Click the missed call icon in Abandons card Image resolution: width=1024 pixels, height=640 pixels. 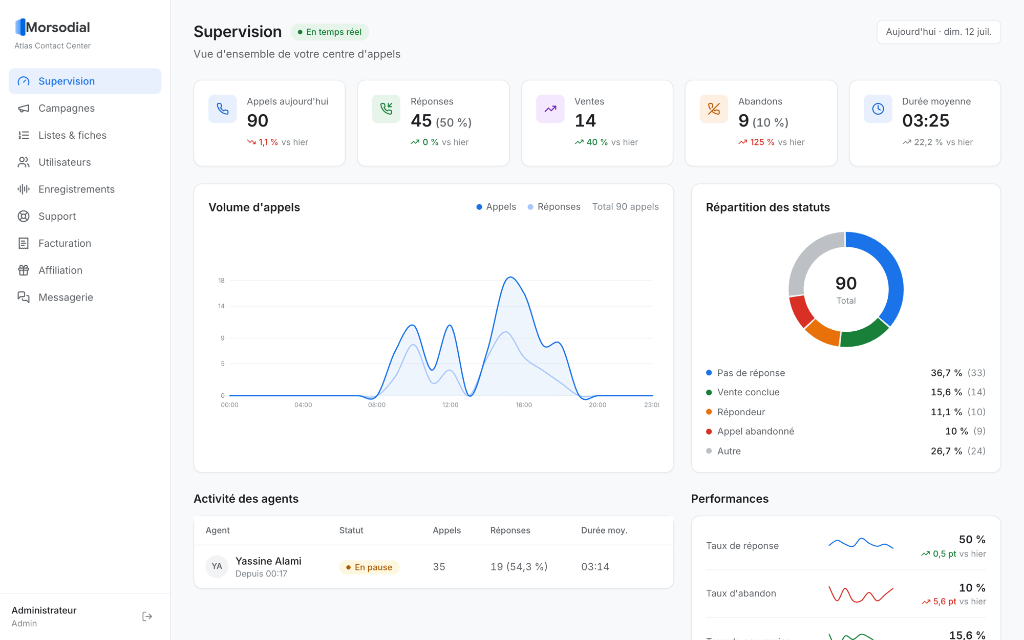[x=714, y=109]
